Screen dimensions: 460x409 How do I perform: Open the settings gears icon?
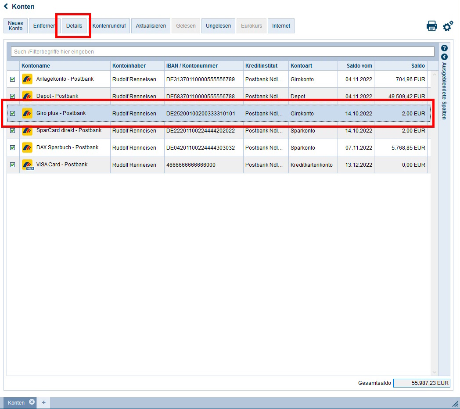[448, 26]
